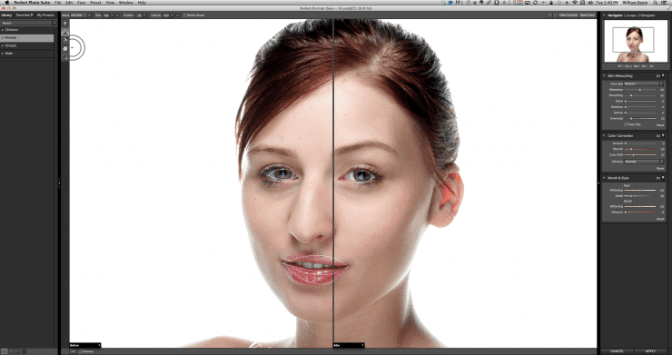
Task: Collapse the Mouth & Eyes panel
Action: click(x=604, y=178)
